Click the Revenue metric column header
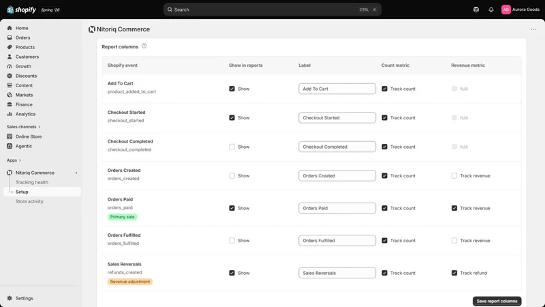The width and height of the screenshot is (545, 307). pyautogui.click(x=468, y=65)
